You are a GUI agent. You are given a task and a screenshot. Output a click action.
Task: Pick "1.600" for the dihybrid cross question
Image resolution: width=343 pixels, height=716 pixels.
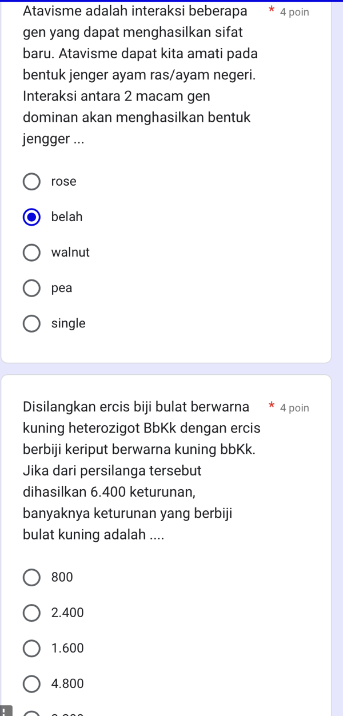(31, 648)
